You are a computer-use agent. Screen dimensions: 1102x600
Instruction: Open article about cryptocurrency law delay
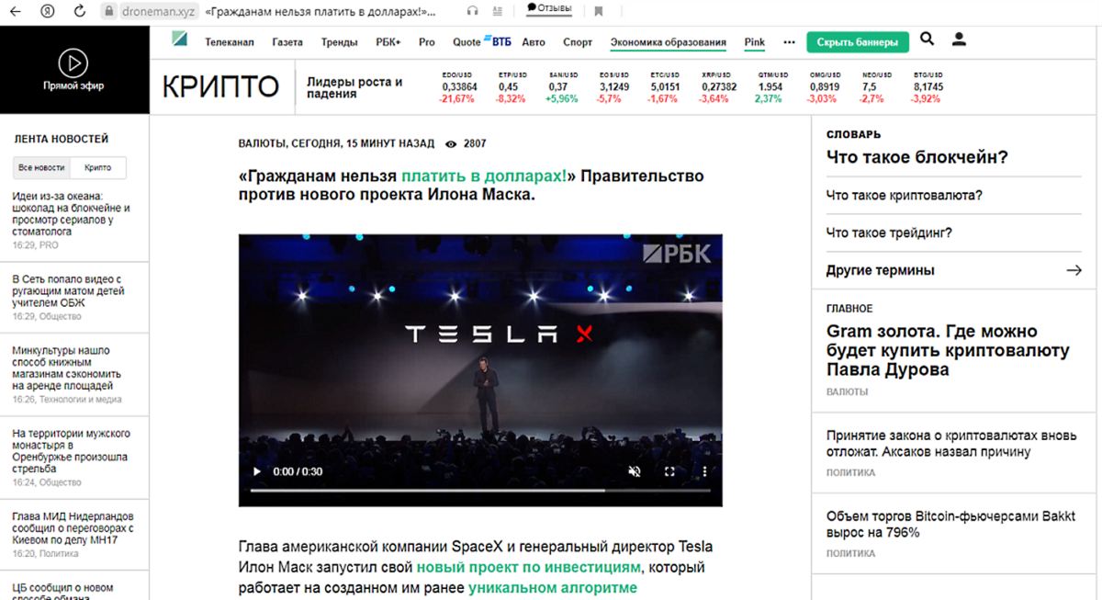(950, 443)
